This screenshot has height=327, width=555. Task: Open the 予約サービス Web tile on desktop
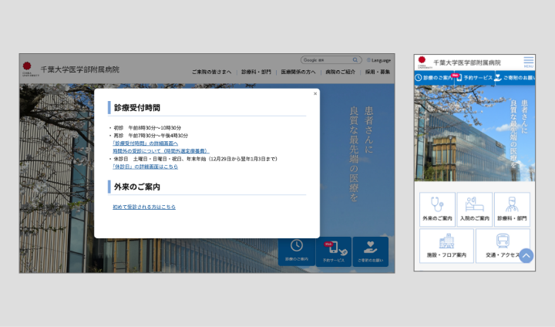pyautogui.click(x=334, y=251)
